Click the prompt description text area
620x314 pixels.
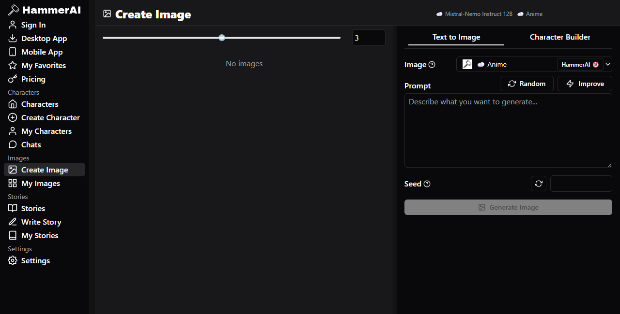pos(508,130)
